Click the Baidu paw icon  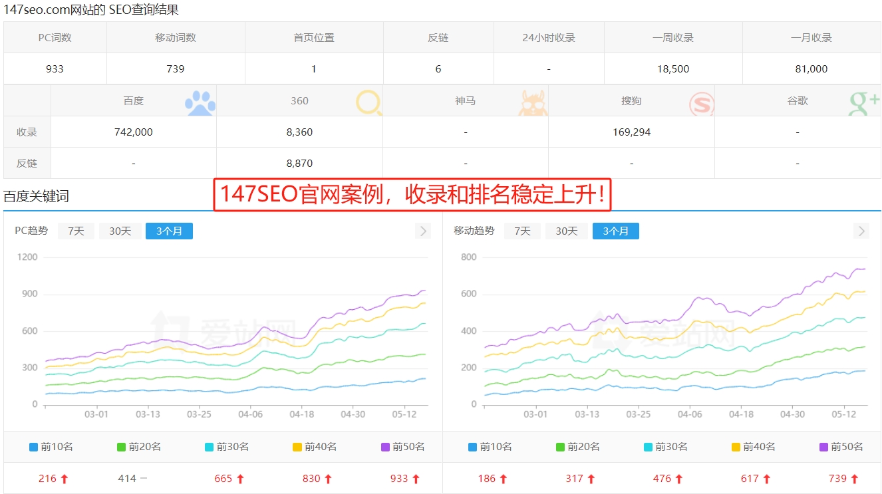(200, 101)
